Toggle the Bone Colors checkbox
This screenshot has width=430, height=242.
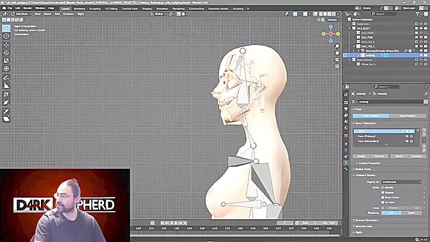click(383, 198)
